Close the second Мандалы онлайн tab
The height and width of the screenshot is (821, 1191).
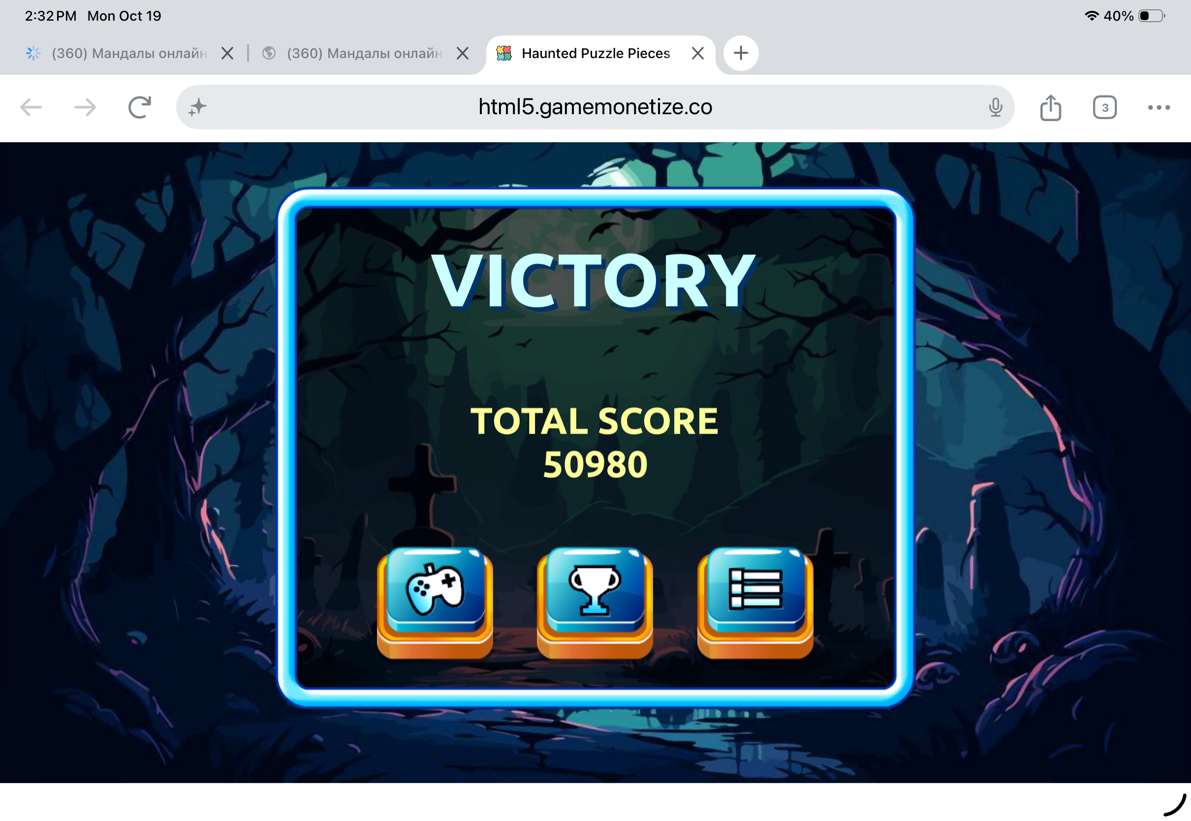click(462, 53)
